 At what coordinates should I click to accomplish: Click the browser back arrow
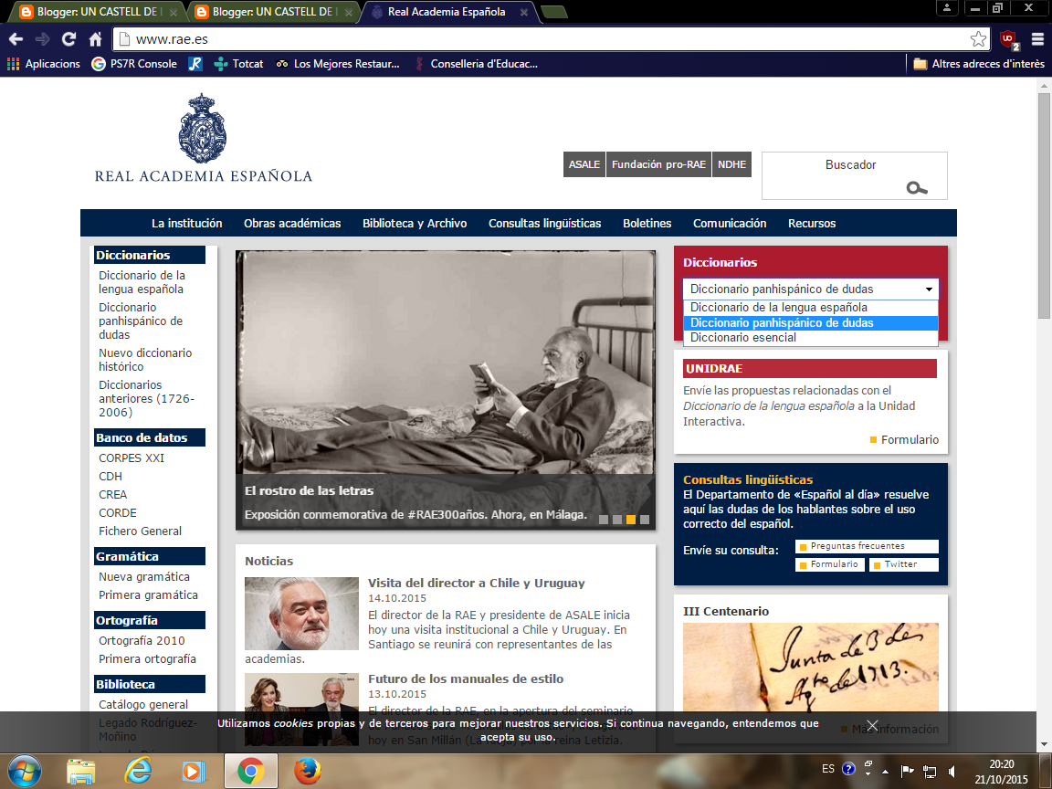(15, 39)
